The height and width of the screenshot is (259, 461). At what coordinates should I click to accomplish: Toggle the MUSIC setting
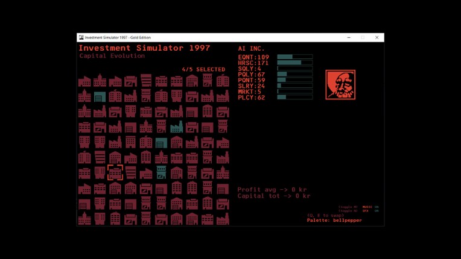367,207
